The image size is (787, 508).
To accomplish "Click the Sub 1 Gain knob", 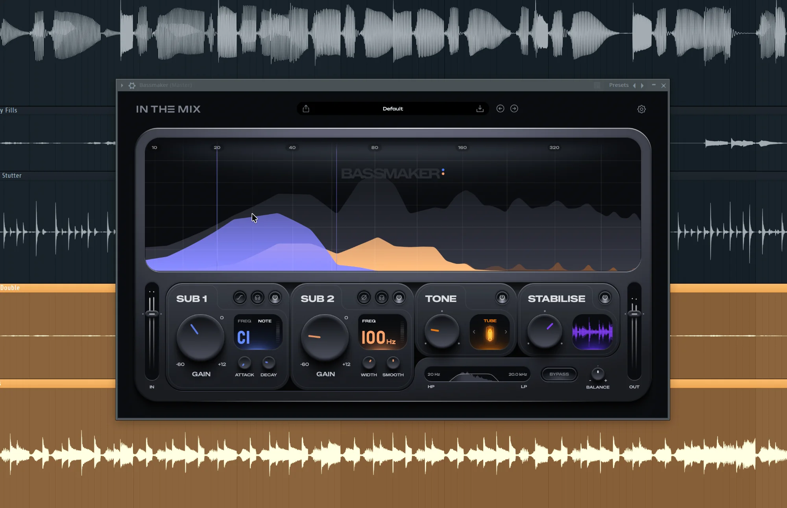I will (200, 337).
